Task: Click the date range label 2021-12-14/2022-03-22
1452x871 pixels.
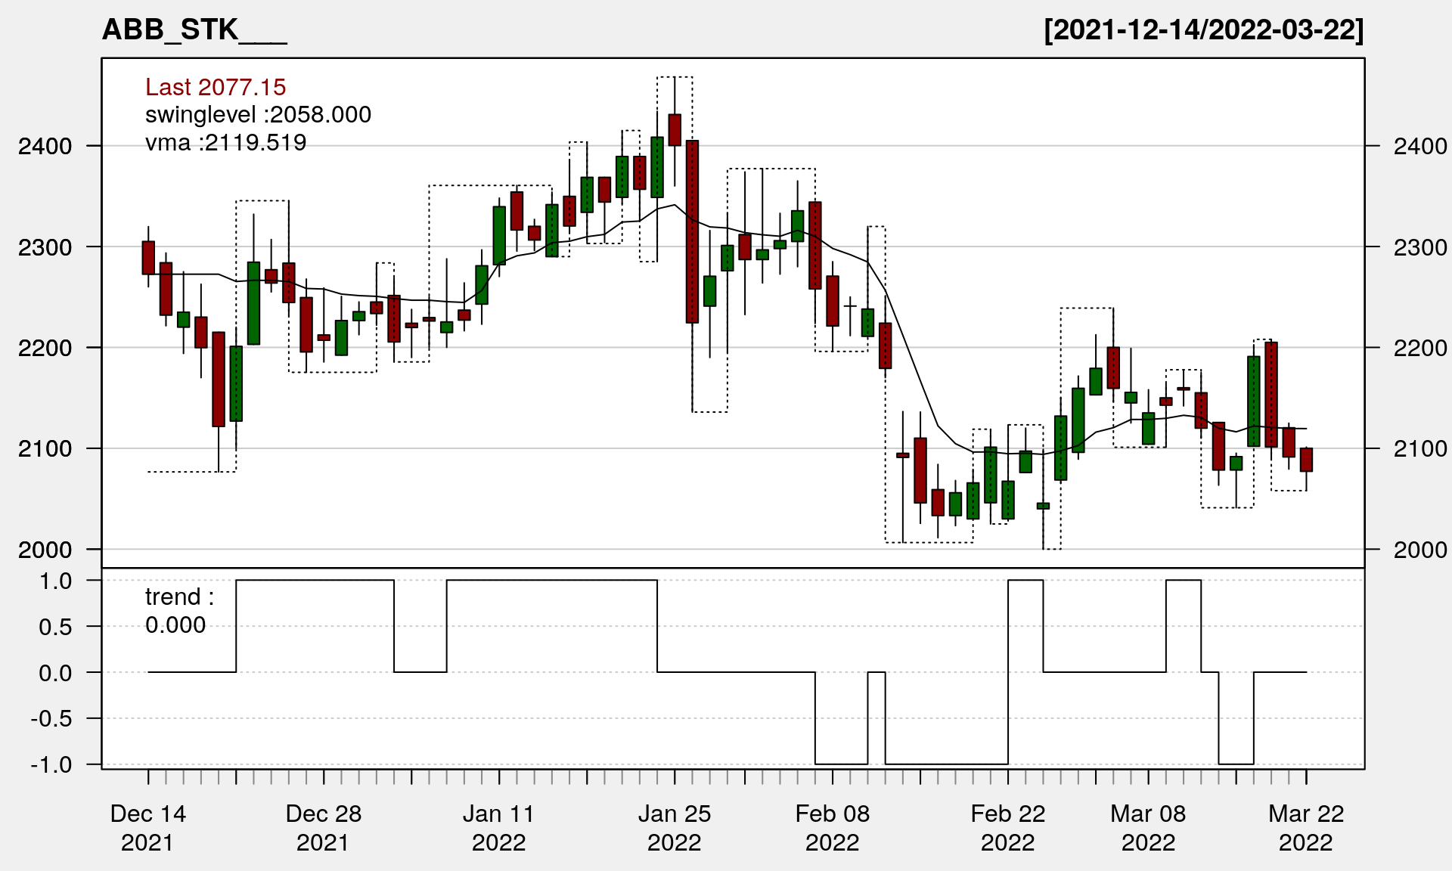Action: pos(1204,30)
